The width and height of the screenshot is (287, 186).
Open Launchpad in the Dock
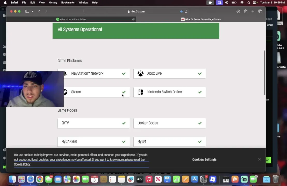coord(21,179)
